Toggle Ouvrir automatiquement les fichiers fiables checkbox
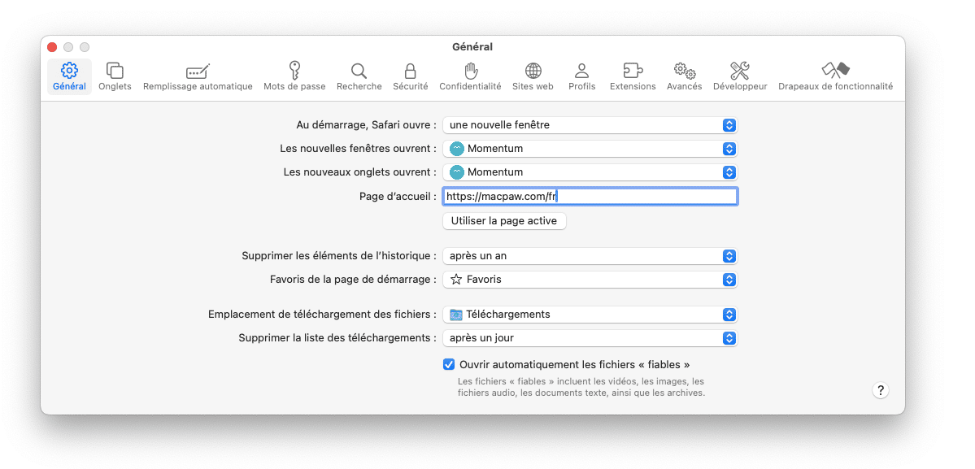Image resolution: width=975 pixels, height=469 pixels. pyautogui.click(x=448, y=365)
